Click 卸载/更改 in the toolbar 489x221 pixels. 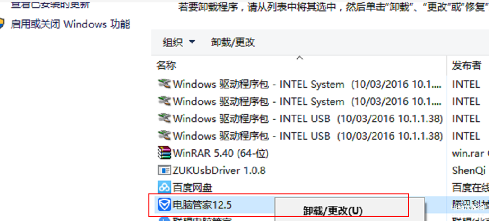tap(233, 42)
